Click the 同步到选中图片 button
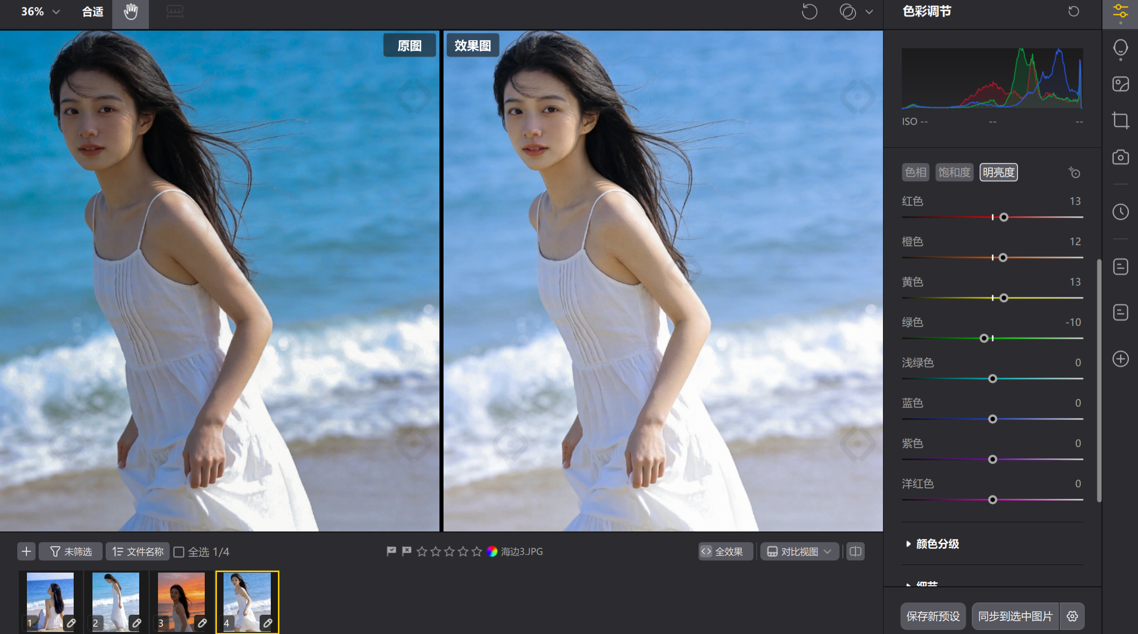The height and width of the screenshot is (634, 1138). 1015,616
